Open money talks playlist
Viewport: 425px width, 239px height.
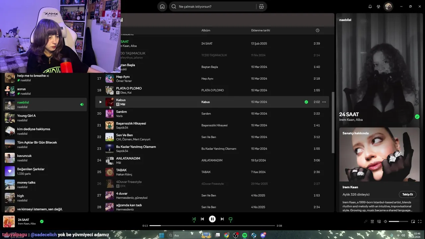(x=45, y=185)
